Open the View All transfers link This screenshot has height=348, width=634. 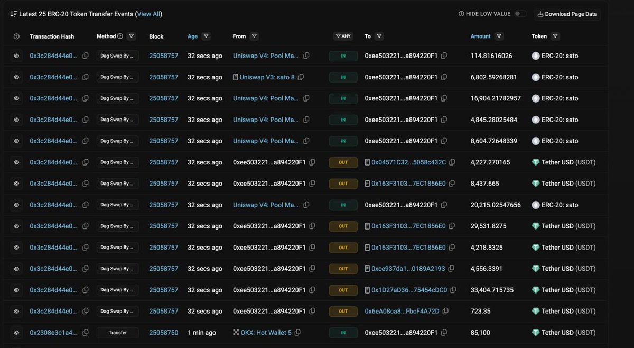149,14
